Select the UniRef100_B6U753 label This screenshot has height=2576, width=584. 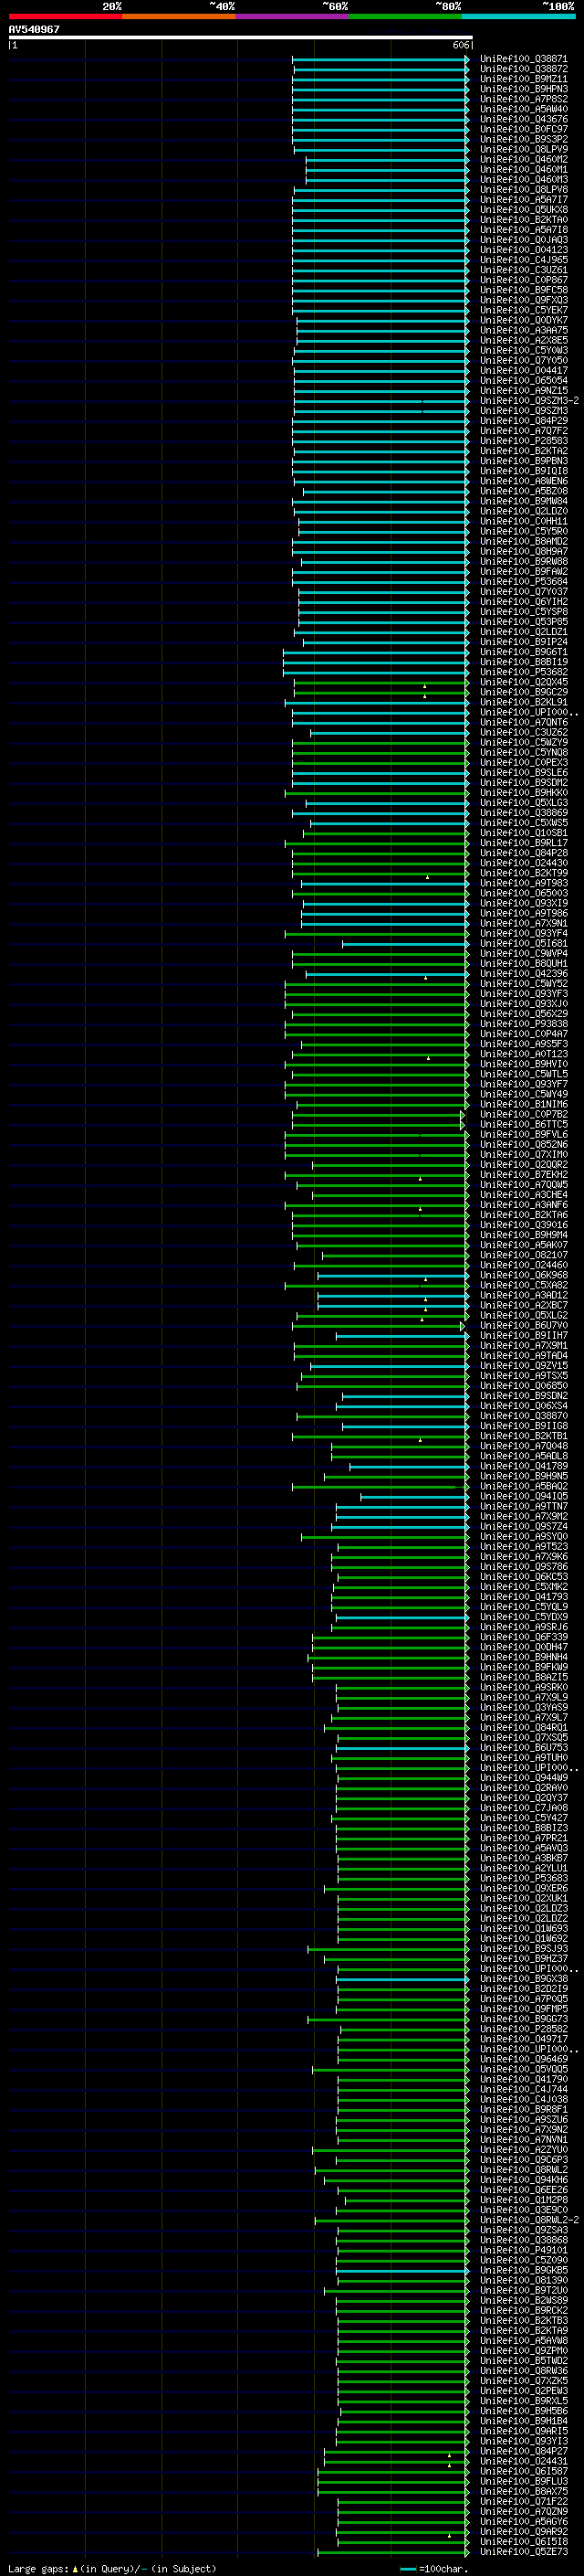click(x=524, y=1748)
